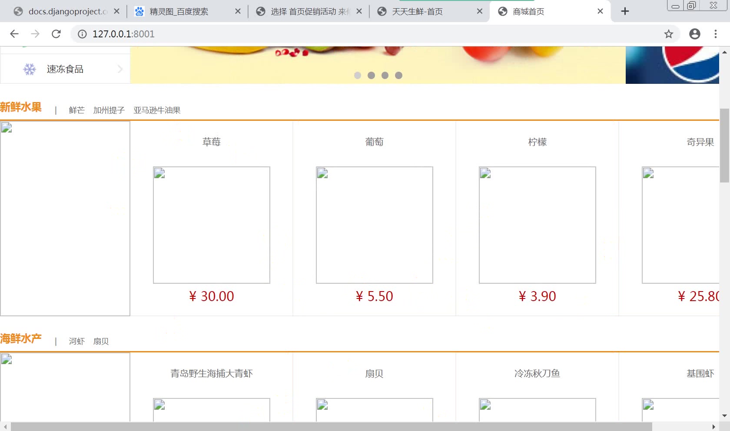Click the 亚马逊牛油果 link
The width and height of the screenshot is (730, 431).
pyautogui.click(x=157, y=110)
